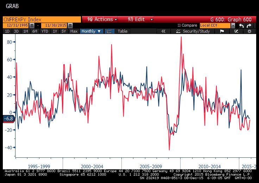The width and height of the screenshot is (259, 183).
Task: Click the -6.8 last value marker
Action: pyautogui.click(x=9, y=118)
